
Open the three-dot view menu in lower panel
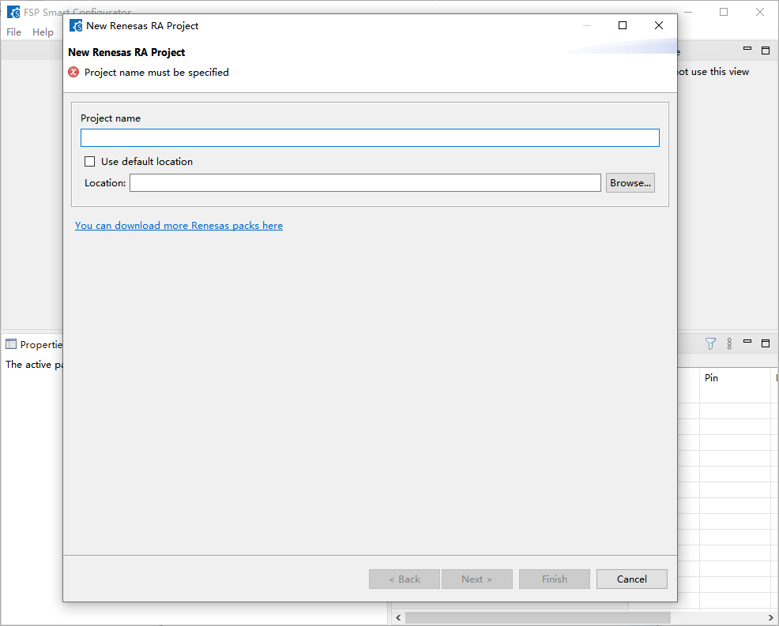coord(729,343)
